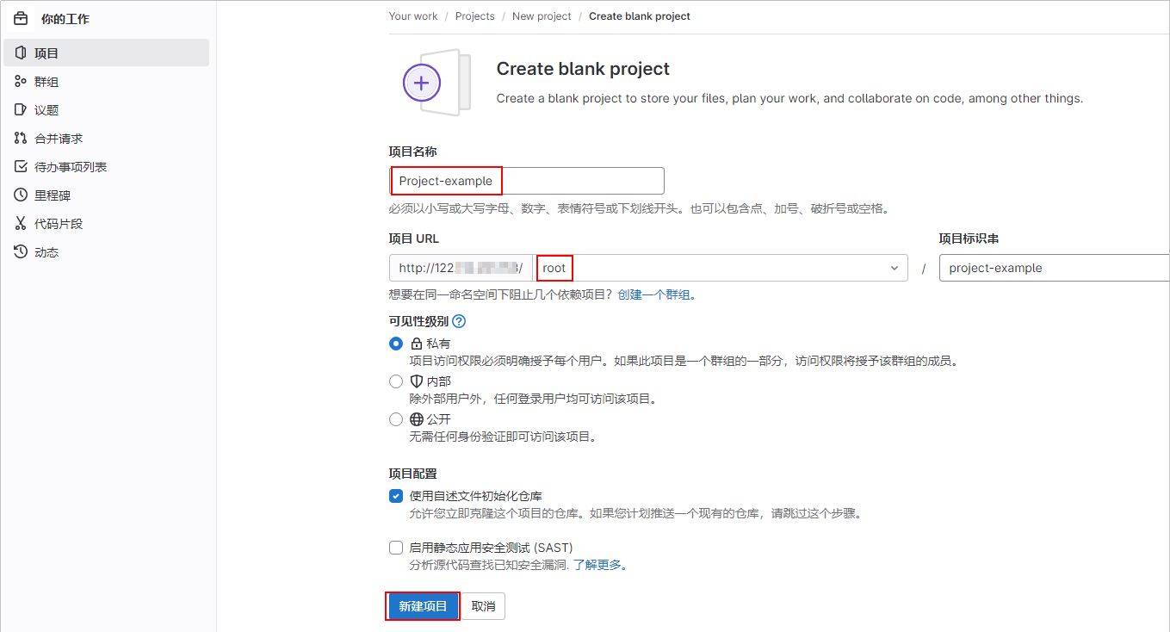Open the Projects breadcrumb link
Screen dimensions: 1170x632
(475, 16)
